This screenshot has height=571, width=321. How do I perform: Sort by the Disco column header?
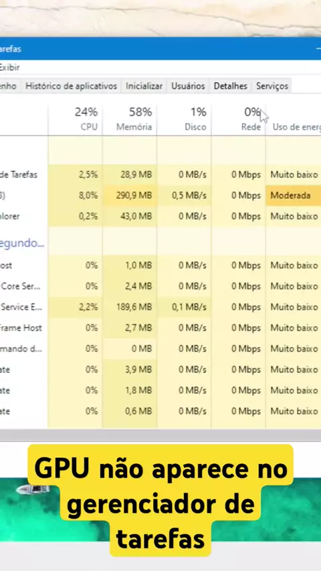[184, 119]
